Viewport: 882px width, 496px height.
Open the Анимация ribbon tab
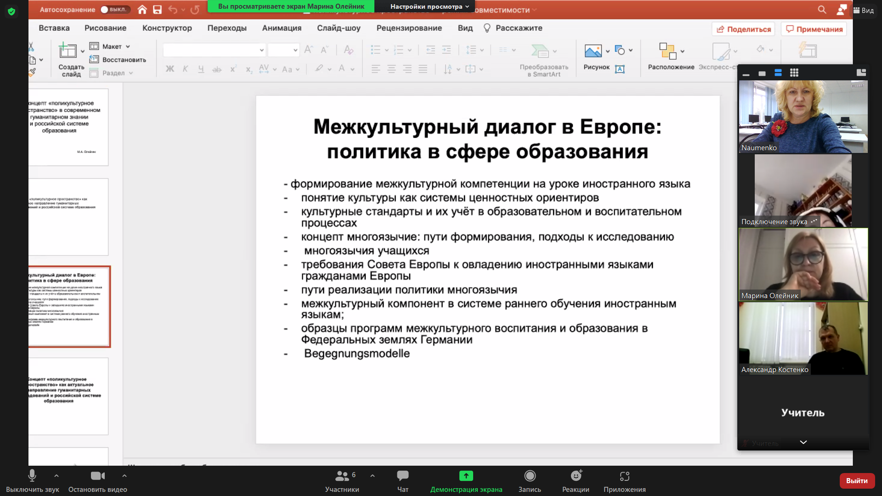pyautogui.click(x=282, y=28)
